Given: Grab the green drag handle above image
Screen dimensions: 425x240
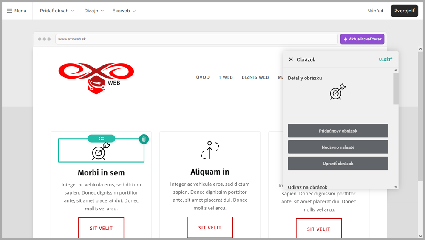Looking at the screenshot, I should (101, 138).
